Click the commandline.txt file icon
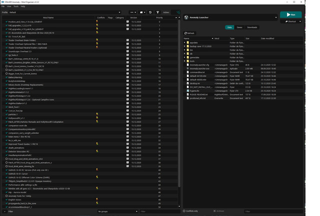320x216 pixels. 188,72
